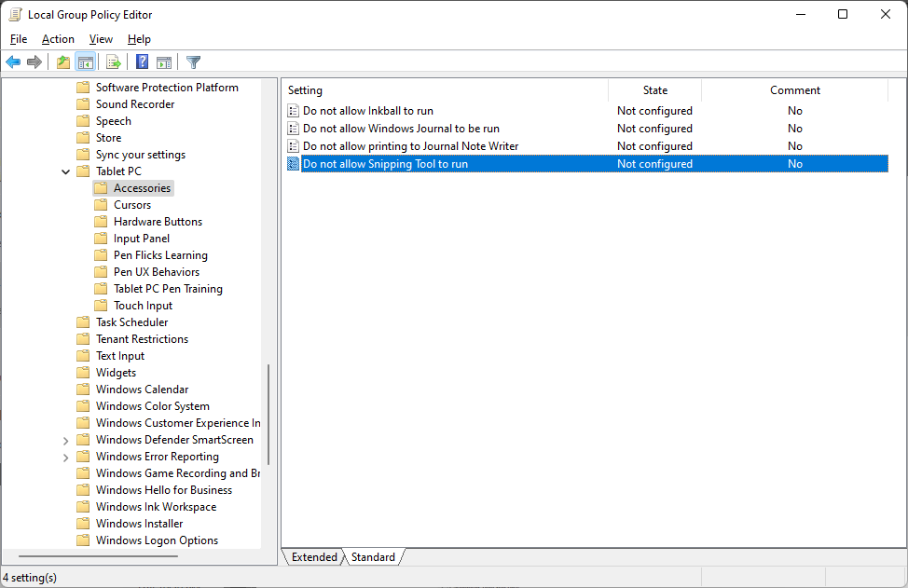The height and width of the screenshot is (588, 908).
Task: Click the Filter funnel toolbar icon
Action: pyautogui.click(x=193, y=62)
